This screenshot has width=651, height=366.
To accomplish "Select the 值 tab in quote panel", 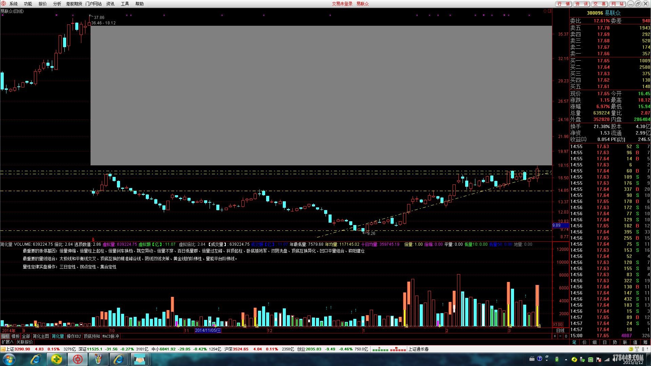I will (x=635, y=342).
